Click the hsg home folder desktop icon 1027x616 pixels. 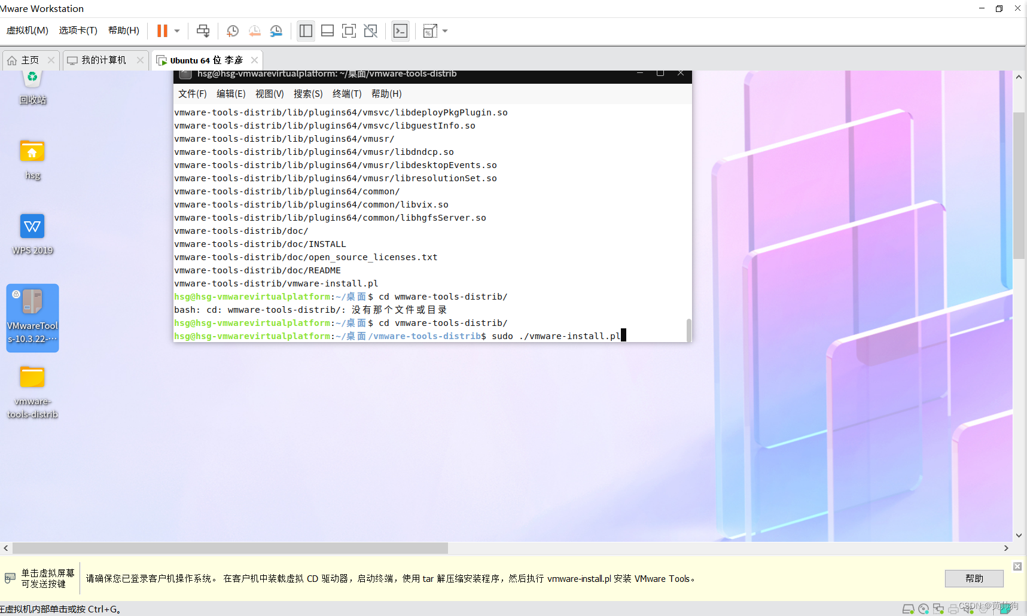pos(33,160)
